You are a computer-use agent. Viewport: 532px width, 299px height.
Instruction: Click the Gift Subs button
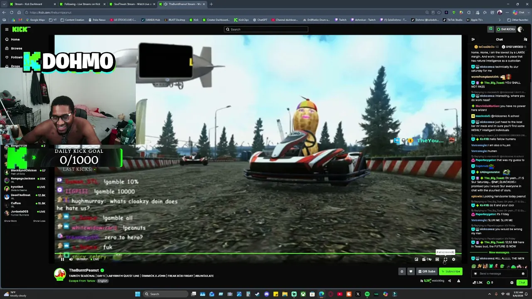click(x=427, y=272)
